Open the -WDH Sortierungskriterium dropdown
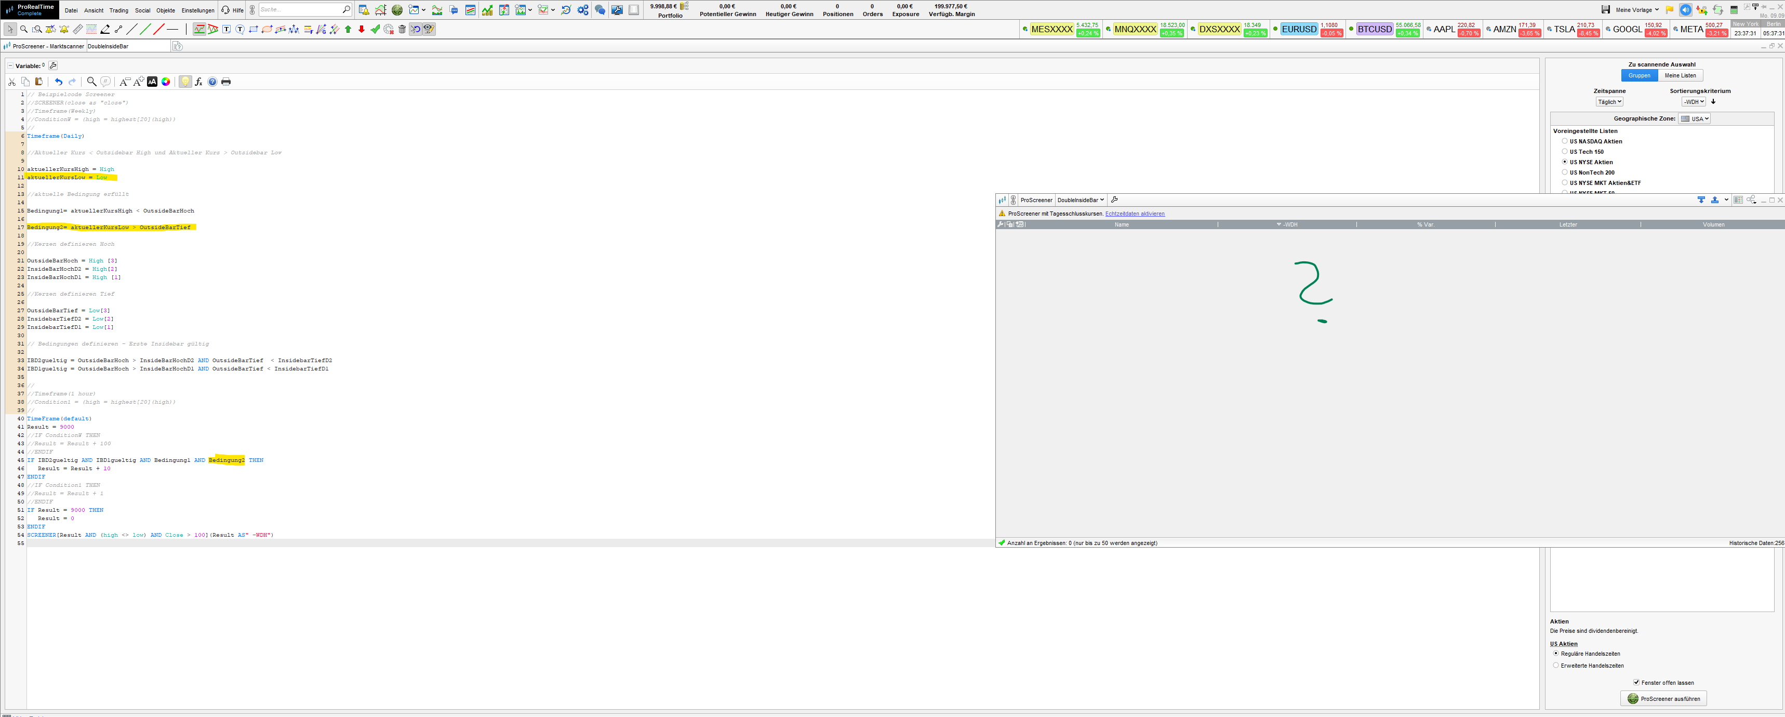 click(x=1693, y=102)
